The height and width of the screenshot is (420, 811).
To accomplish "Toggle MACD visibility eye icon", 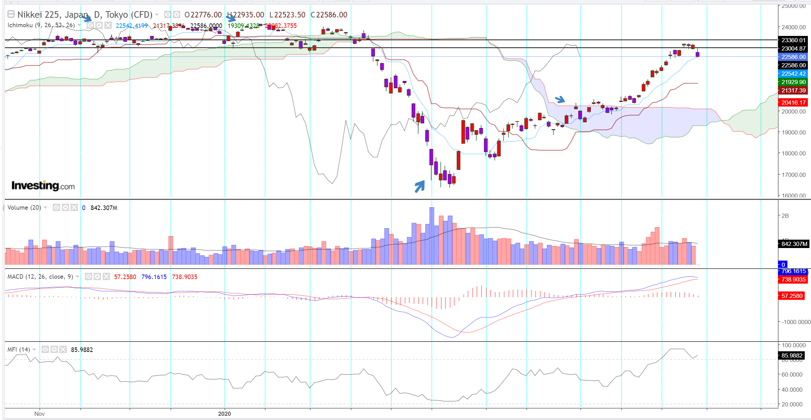I will [89, 277].
